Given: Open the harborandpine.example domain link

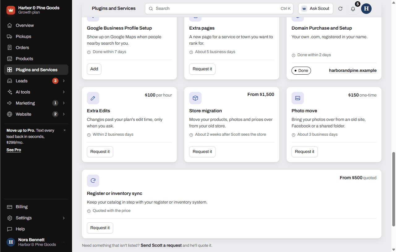Looking at the screenshot, I should coord(353,71).
